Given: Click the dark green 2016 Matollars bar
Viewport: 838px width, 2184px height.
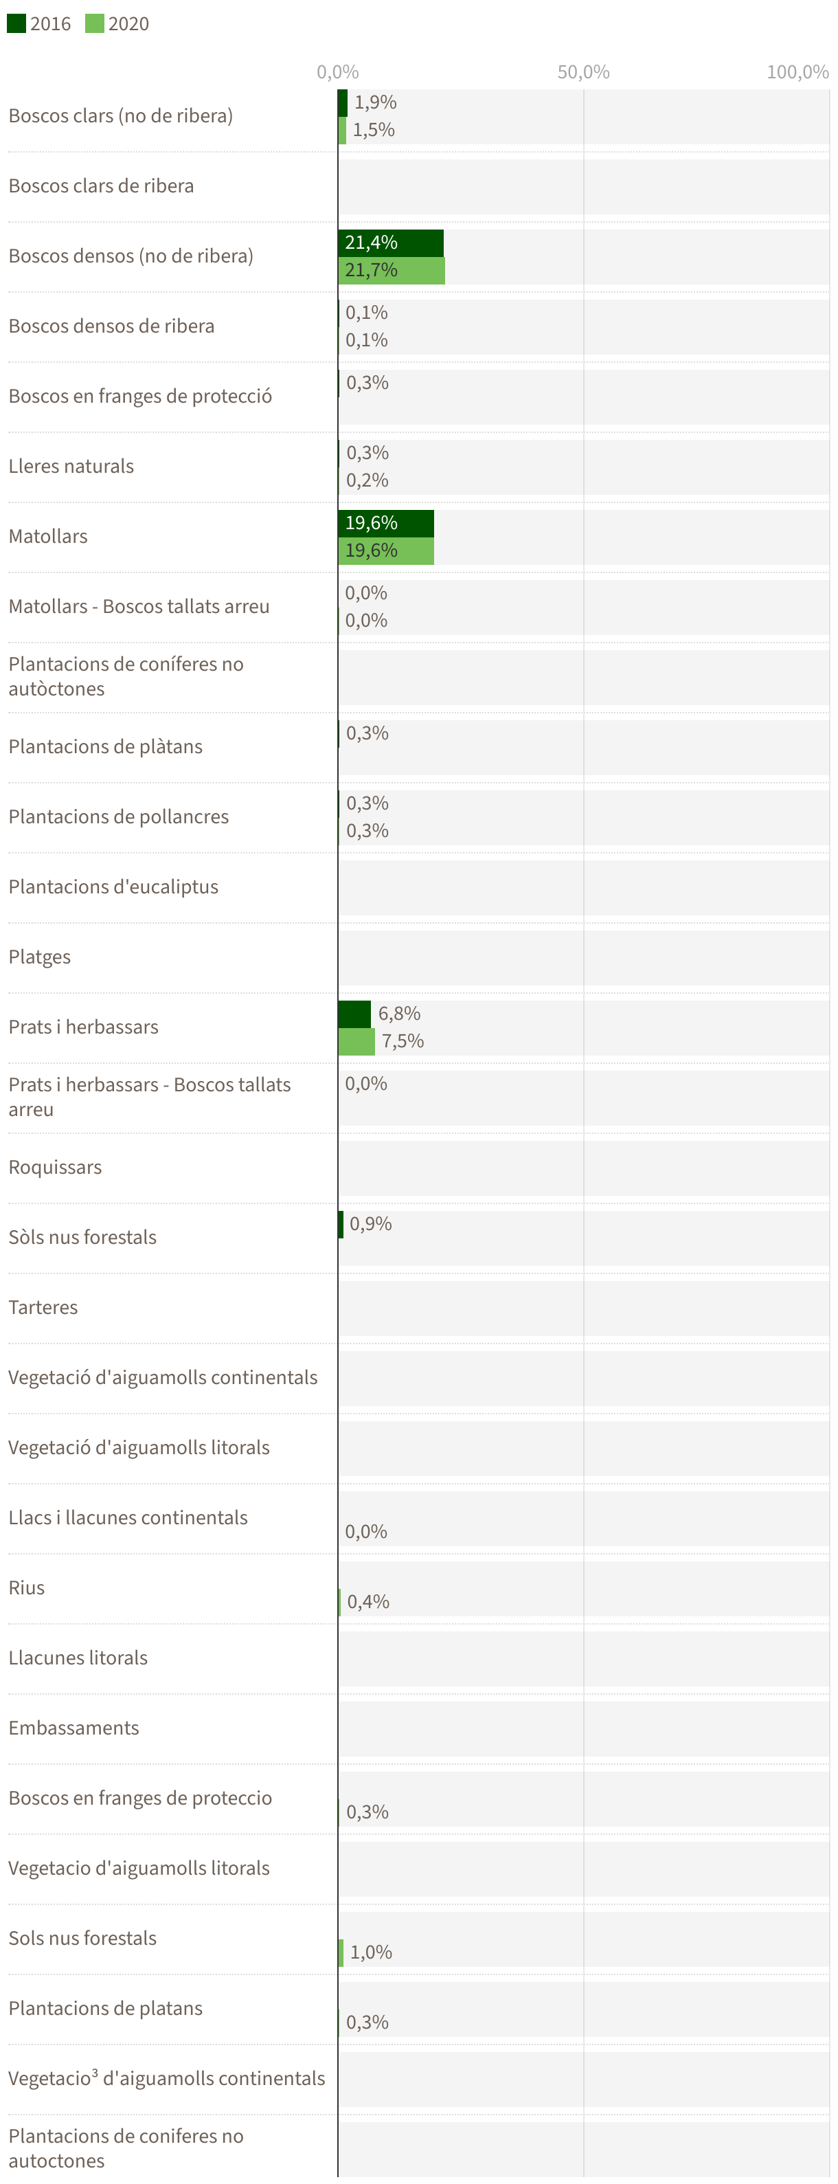Looking at the screenshot, I should [385, 523].
